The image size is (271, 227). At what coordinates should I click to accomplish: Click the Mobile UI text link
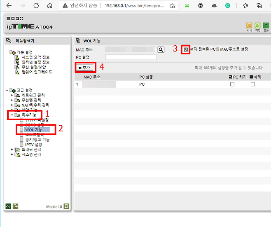pyautogui.click(x=54, y=206)
